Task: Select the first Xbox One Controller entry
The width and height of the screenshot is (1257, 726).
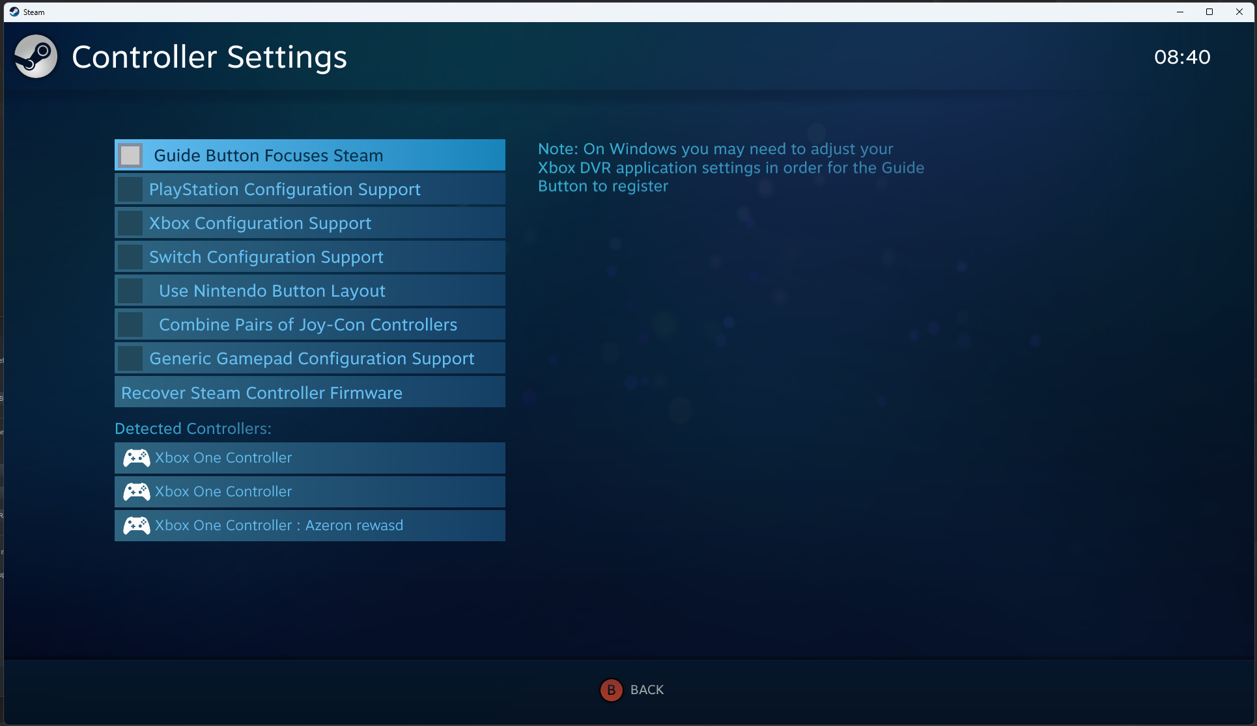Action: (x=223, y=458)
